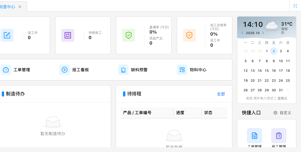
Task: Click the 农历 丙午年八月廿二 星期五 text
Action: [x=267, y=98]
